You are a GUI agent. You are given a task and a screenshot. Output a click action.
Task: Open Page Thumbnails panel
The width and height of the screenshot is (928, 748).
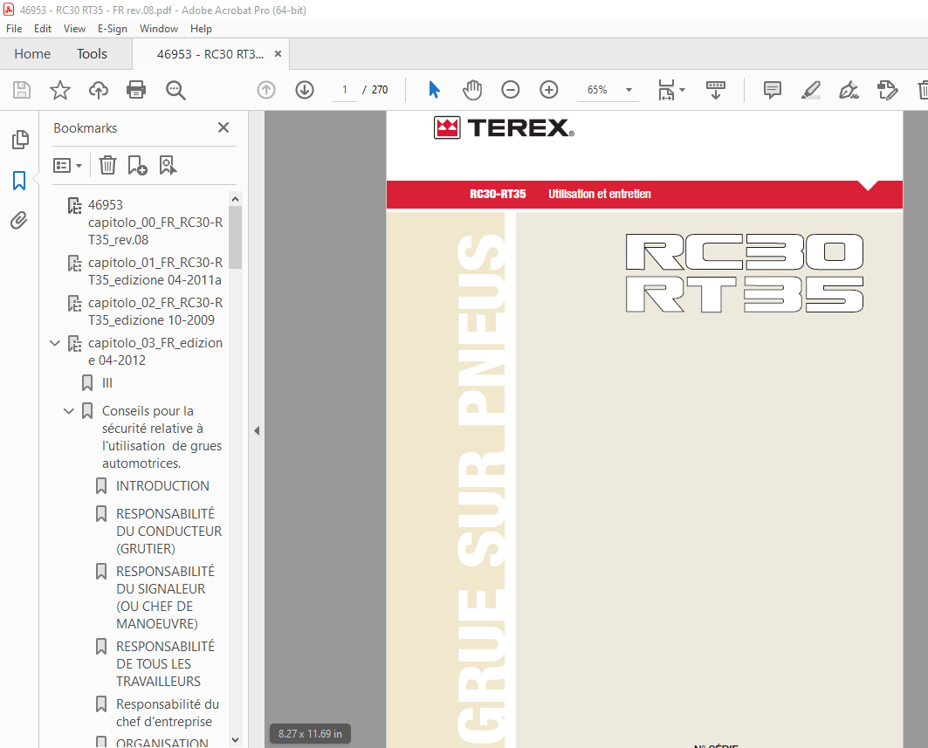(19, 140)
